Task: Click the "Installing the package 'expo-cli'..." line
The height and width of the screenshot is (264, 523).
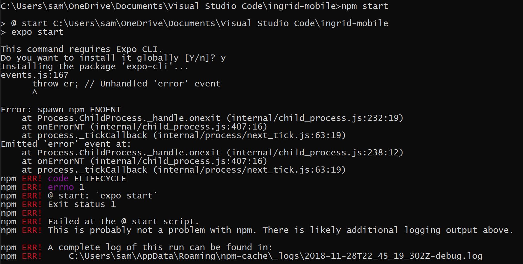Action: pyautogui.click(x=94, y=66)
